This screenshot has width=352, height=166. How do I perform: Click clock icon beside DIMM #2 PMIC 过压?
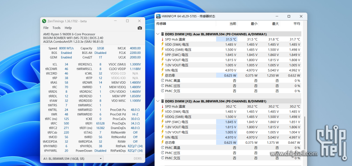163,153
